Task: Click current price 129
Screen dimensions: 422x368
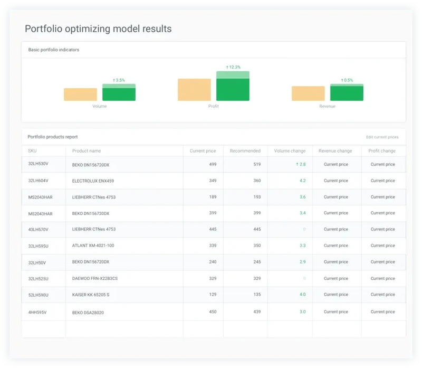Action: (x=213, y=295)
